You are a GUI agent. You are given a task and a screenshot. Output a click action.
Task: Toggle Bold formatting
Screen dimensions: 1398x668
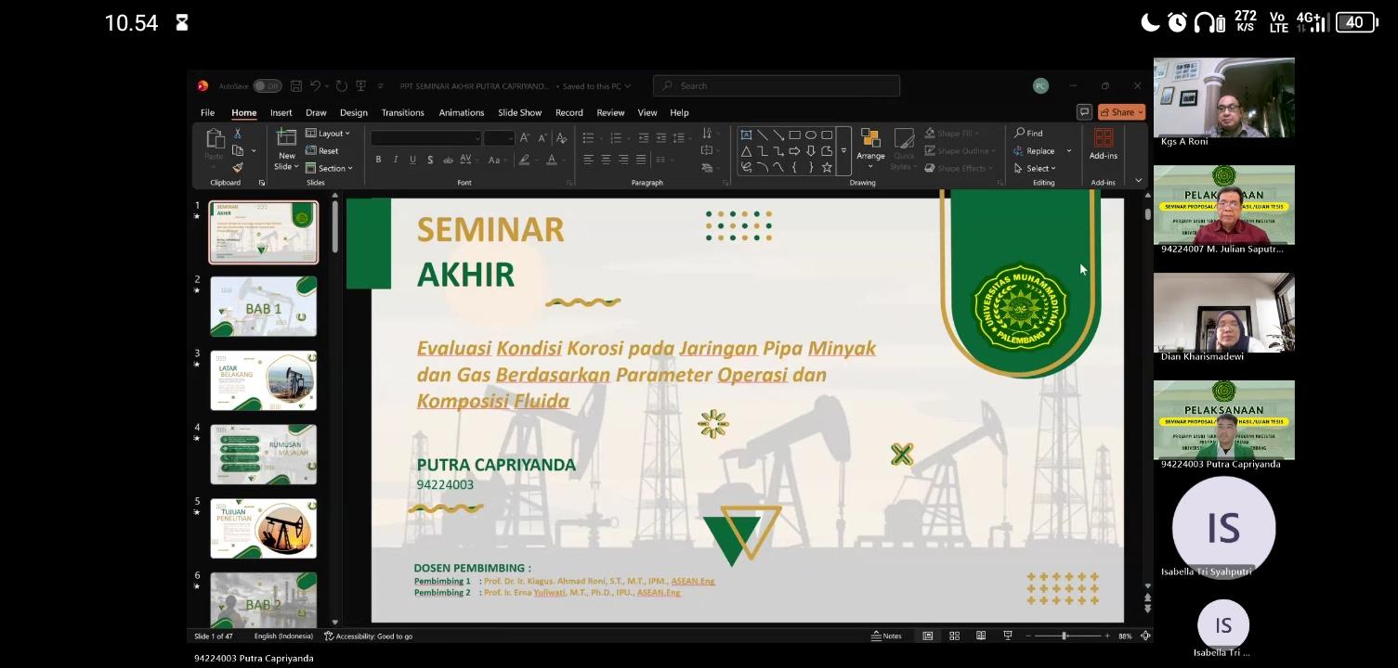[x=378, y=160]
